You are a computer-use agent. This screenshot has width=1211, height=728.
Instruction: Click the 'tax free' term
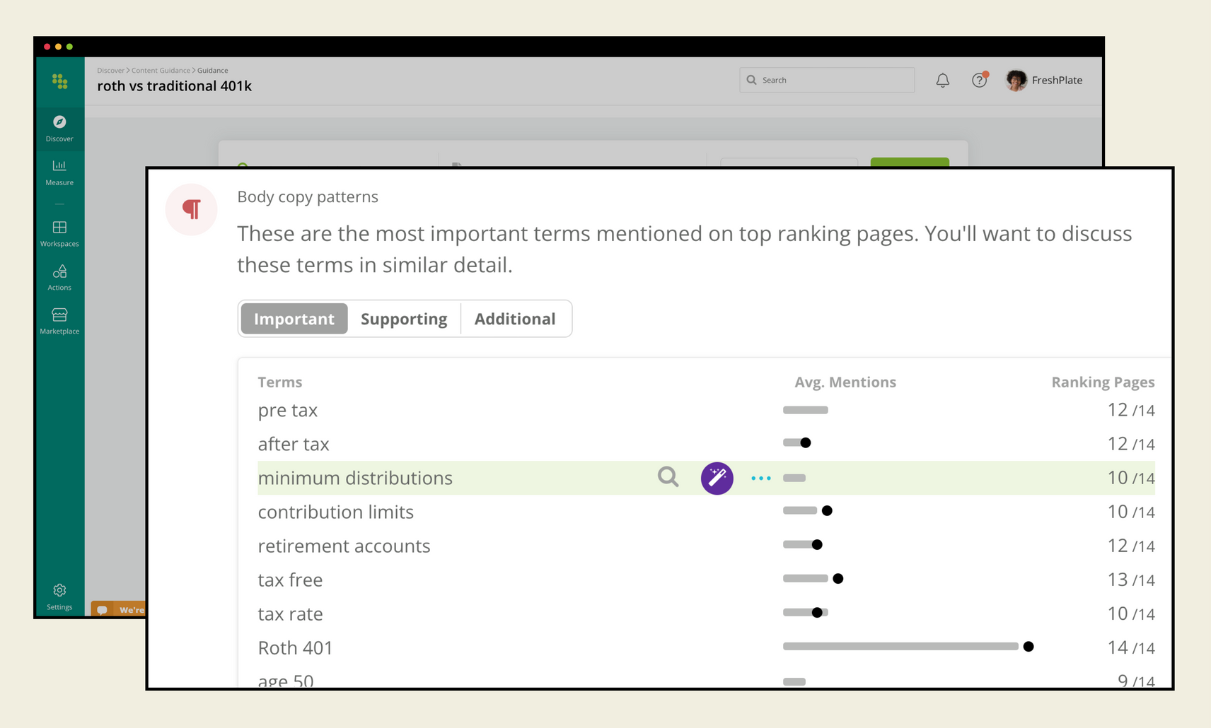coord(290,580)
